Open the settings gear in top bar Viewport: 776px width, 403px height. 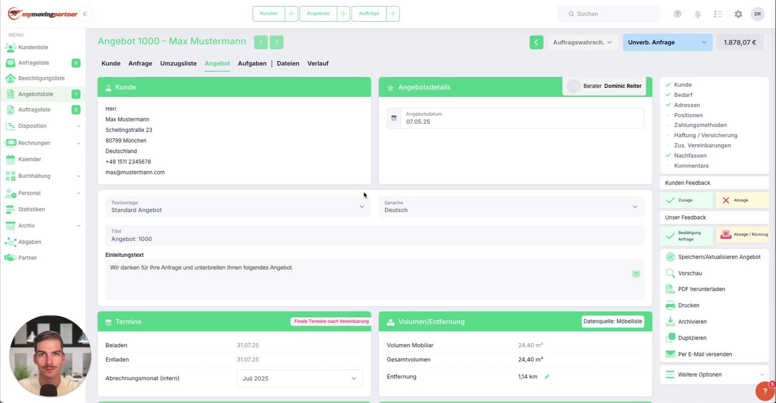coord(738,14)
